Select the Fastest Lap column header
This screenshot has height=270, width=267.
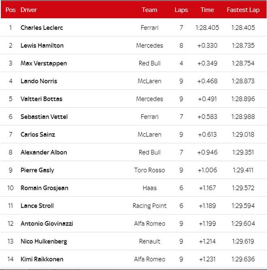click(243, 10)
